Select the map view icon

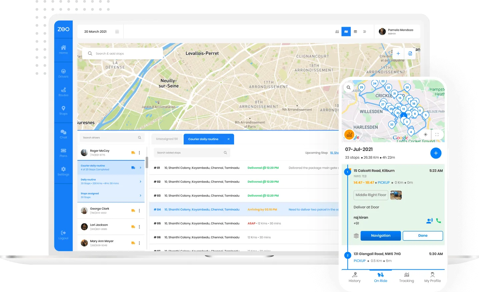coord(346,32)
